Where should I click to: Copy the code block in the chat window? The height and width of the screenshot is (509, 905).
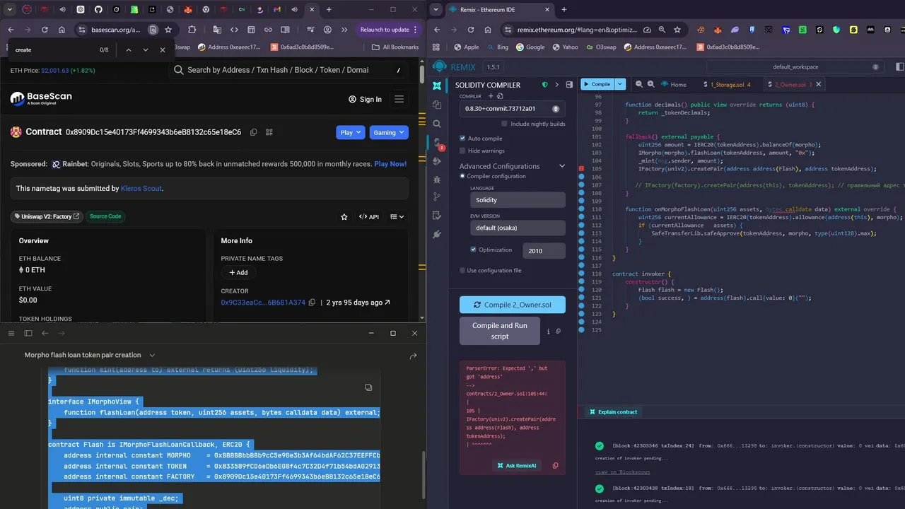pos(368,387)
